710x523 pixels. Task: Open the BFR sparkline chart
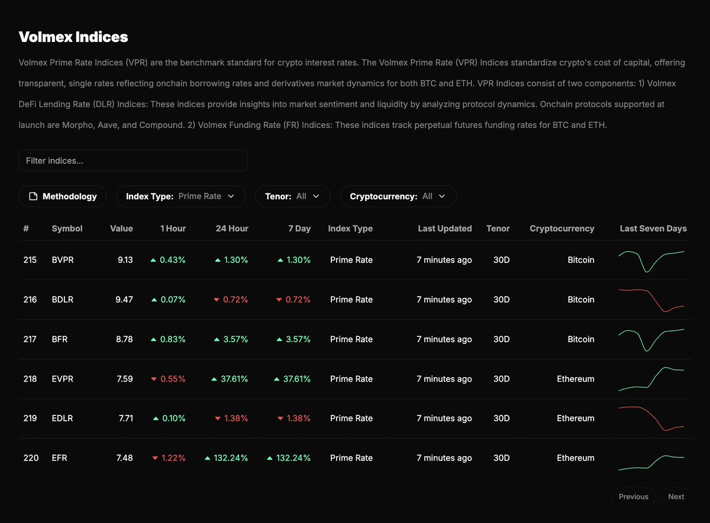point(651,340)
